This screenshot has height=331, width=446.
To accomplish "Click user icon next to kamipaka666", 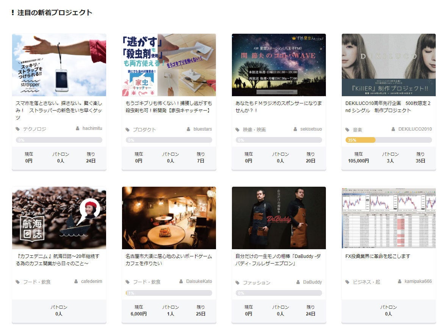I will coord(400,281).
